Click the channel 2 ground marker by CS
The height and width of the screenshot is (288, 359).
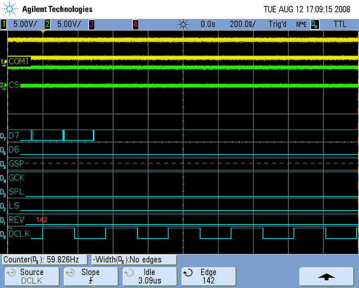pyautogui.click(x=4, y=85)
